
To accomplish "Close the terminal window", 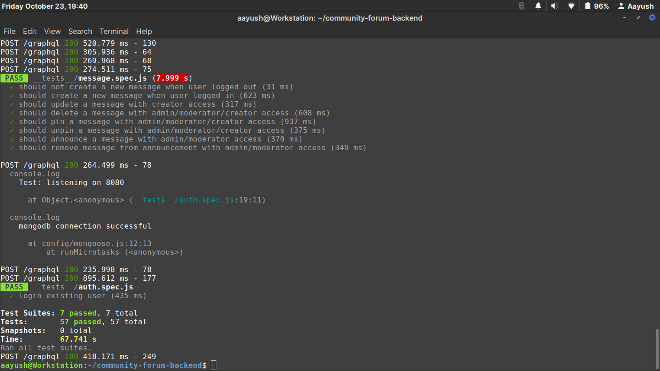I will pos(652,17).
